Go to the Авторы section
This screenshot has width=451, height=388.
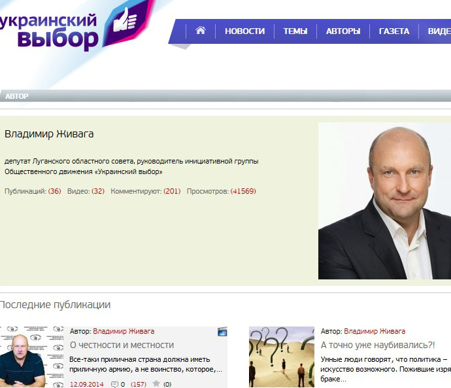point(343,31)
